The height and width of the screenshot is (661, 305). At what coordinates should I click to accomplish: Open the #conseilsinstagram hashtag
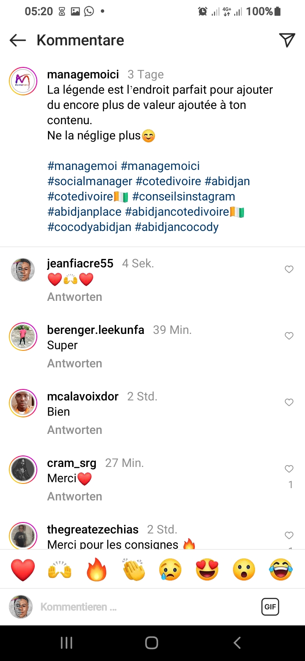coord(183,197)
